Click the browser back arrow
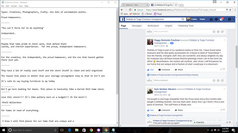Screen dimensions: 238x133 122,10
